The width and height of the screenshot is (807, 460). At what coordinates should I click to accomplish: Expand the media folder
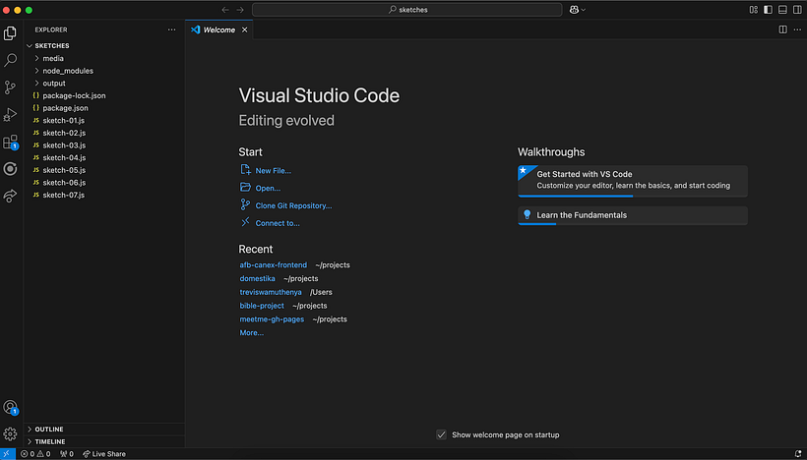[105, 58]
